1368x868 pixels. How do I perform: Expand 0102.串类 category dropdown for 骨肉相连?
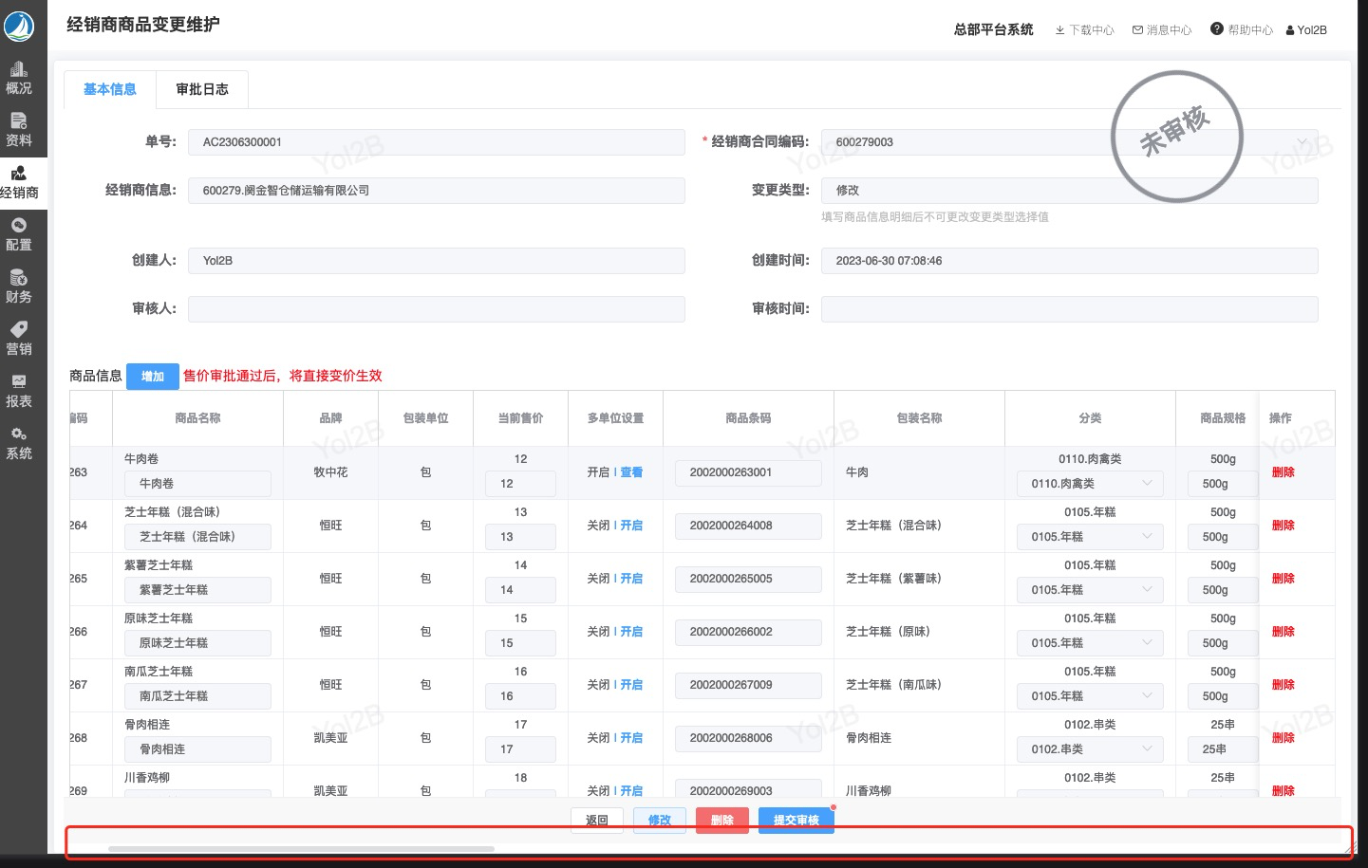[x=1090, y=749]
